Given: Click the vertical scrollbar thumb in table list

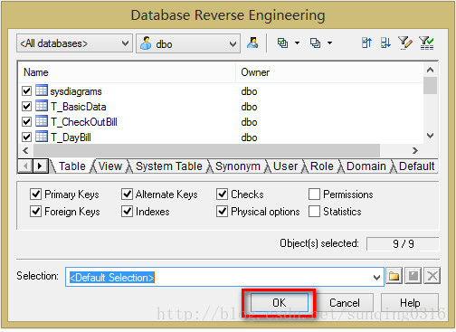Looking at the screenshot, I should coord(431,86).
